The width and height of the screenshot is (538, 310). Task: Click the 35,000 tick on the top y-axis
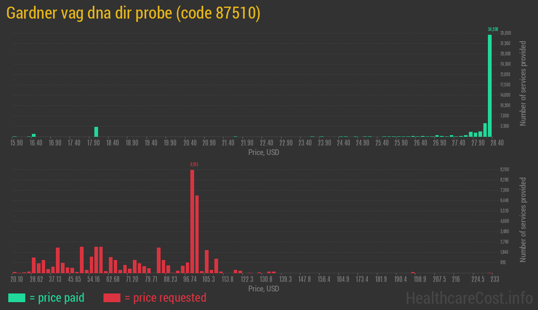pos(505,33)
